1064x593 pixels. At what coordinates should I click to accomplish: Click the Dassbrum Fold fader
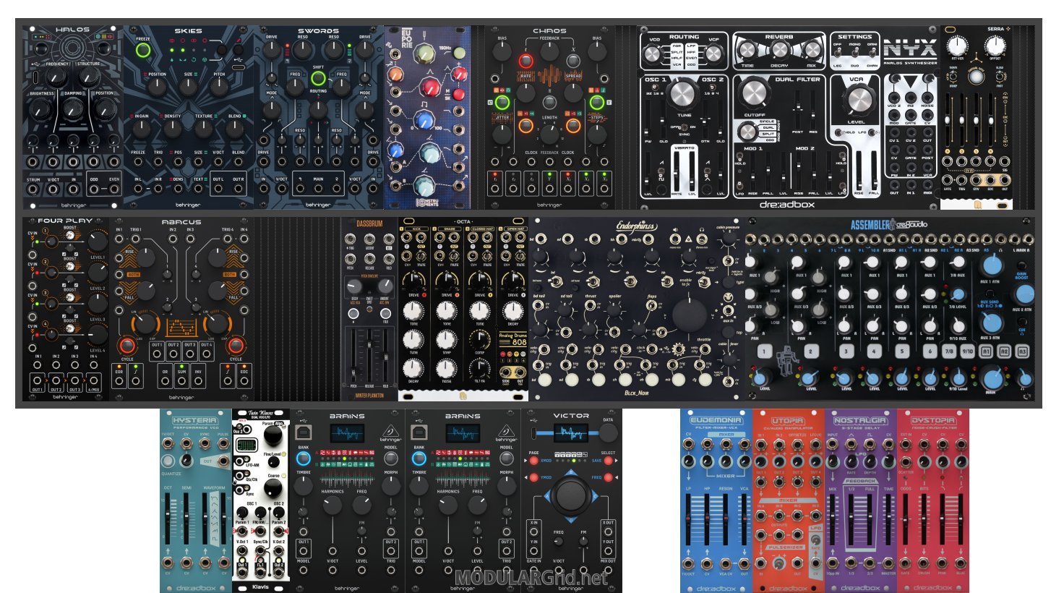tap(385, 354)
